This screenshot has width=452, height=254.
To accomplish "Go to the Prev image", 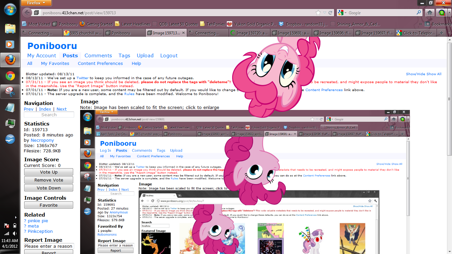I will (28, 109).
